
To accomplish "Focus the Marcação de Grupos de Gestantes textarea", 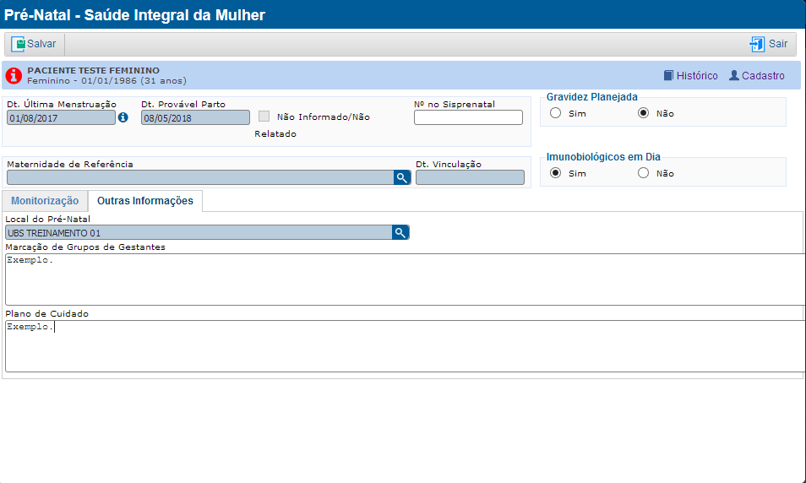I will 405,279.
